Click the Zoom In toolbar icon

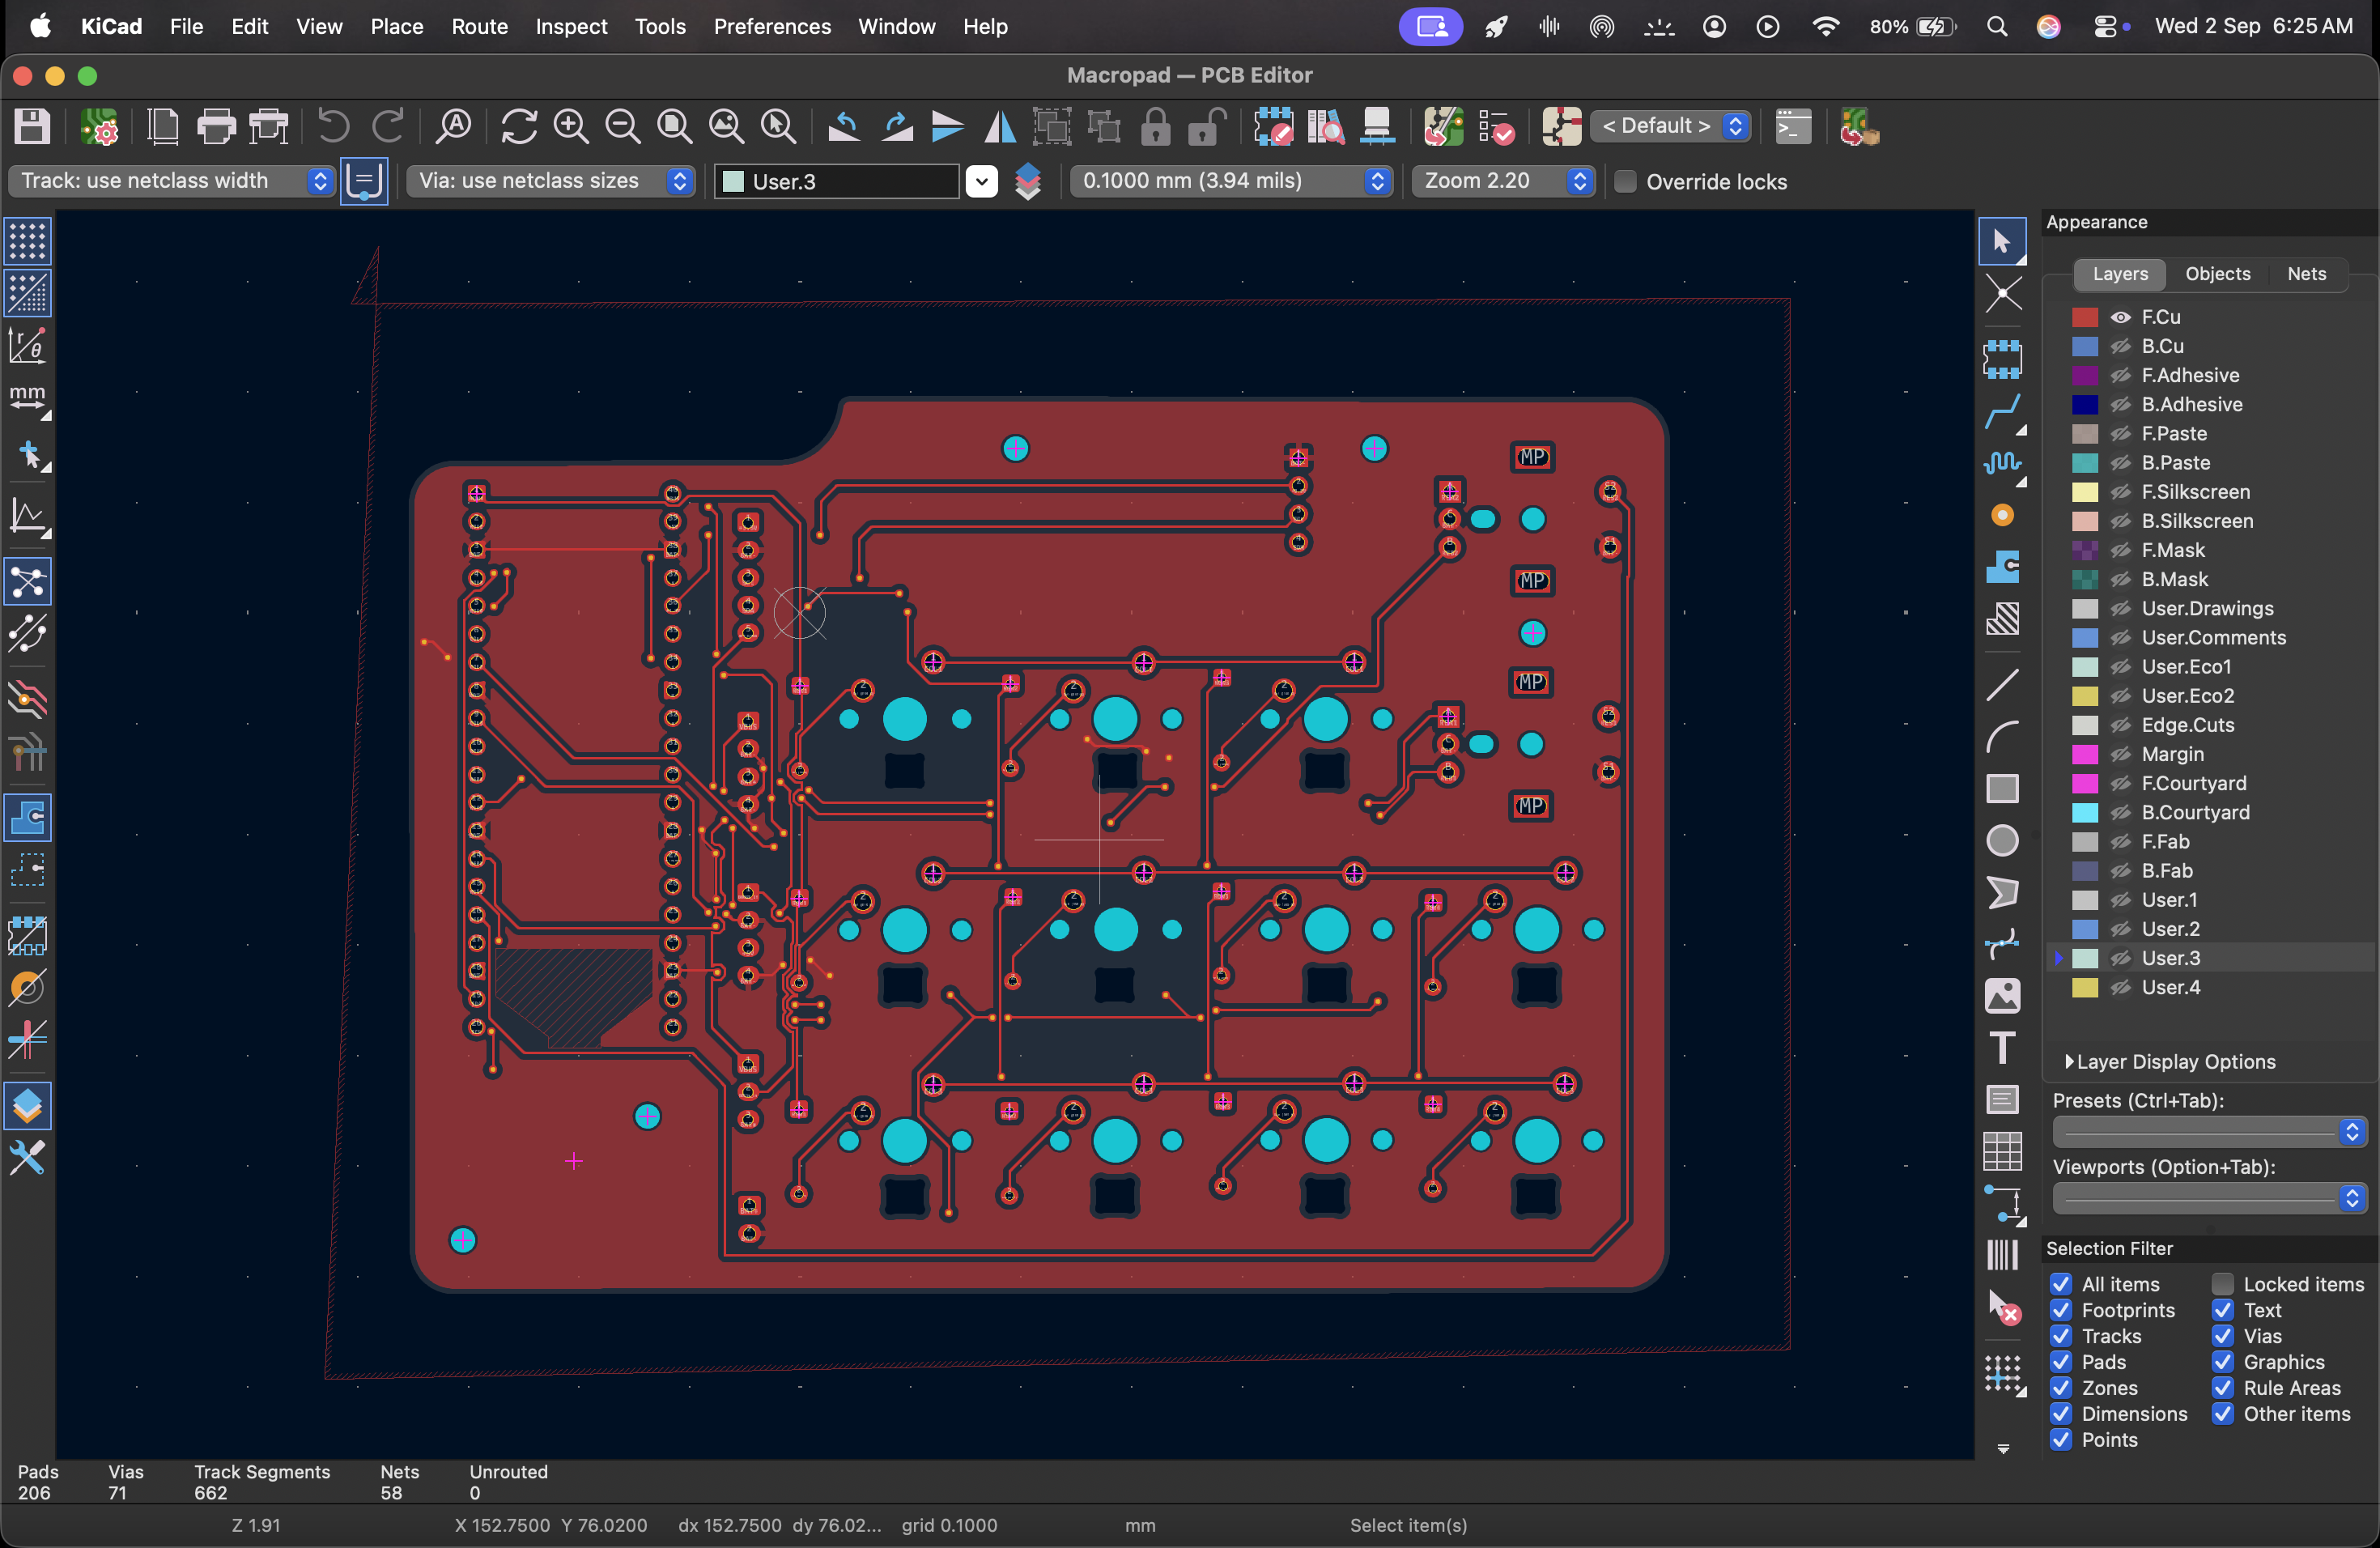tap(571, 127)
